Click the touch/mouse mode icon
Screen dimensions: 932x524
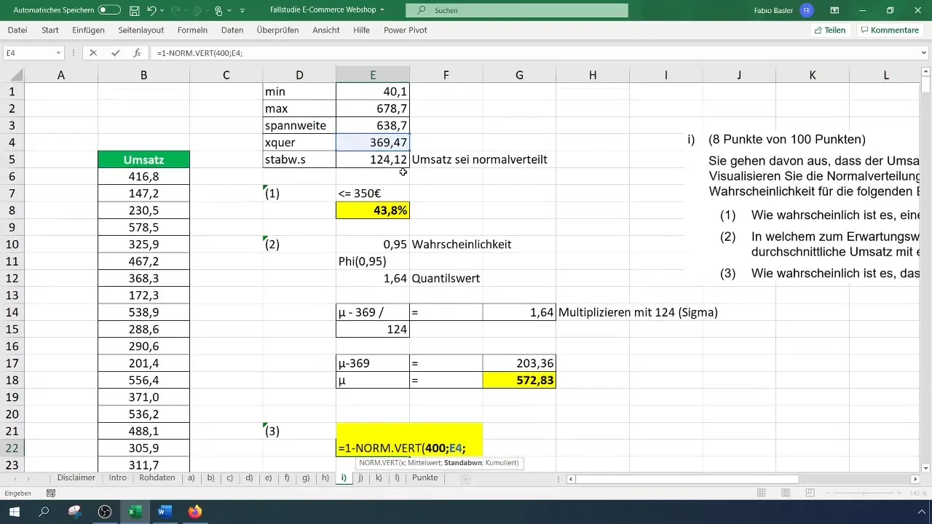(x=218, y=11)
